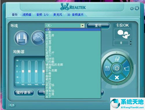Select 软垫房 in the environment list
The image size is (145, 110).
pos(73,35)
